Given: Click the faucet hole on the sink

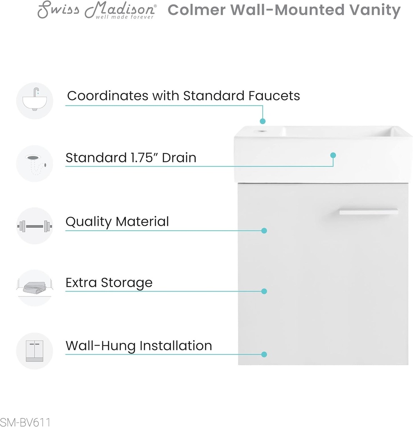Looking at the screenshot, I should coord(263,133).
